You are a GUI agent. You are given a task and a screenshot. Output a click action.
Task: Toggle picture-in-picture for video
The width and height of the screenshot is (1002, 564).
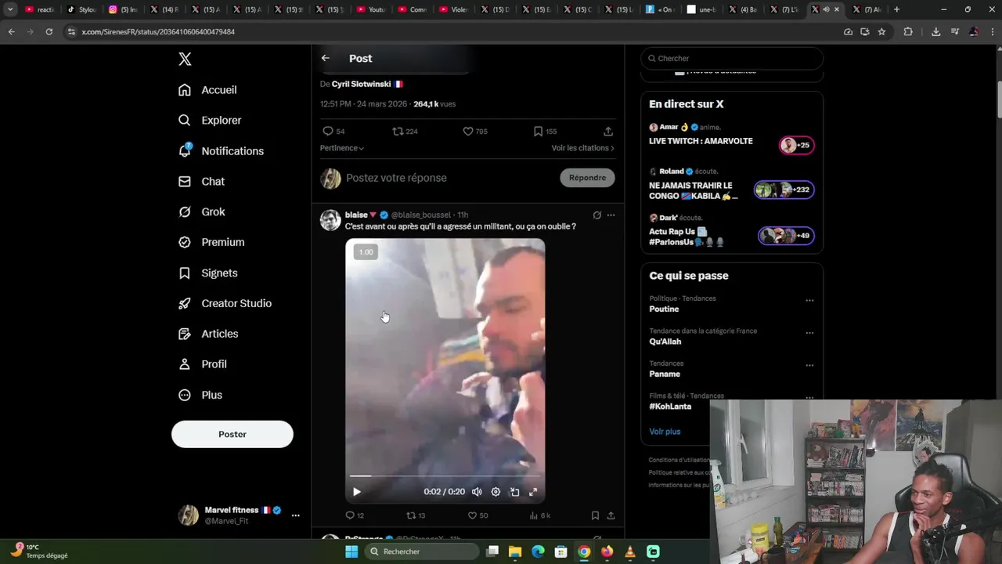point(514,492)
